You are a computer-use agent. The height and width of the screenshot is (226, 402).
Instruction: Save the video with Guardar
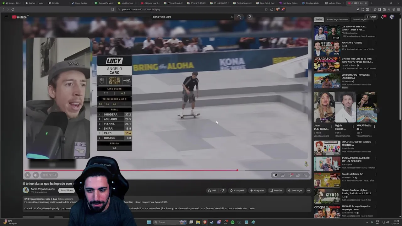tap(276, 190)
